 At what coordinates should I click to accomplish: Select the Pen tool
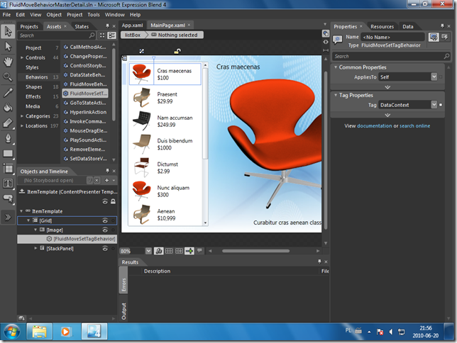click(8, 137)
